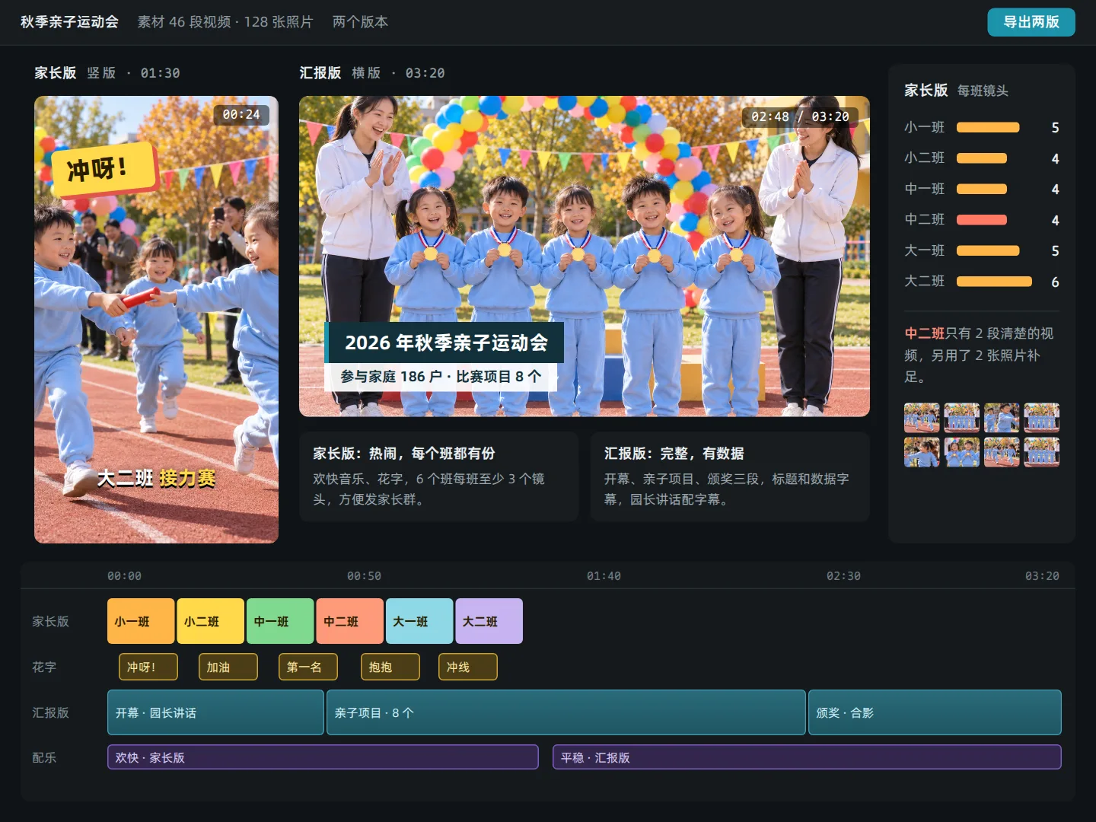Viewport: 1096px width, 822px height.
Task: Click the 小二班 shot-count bar in the side panel
Action: pyautogui.click(x=982, y=158)
